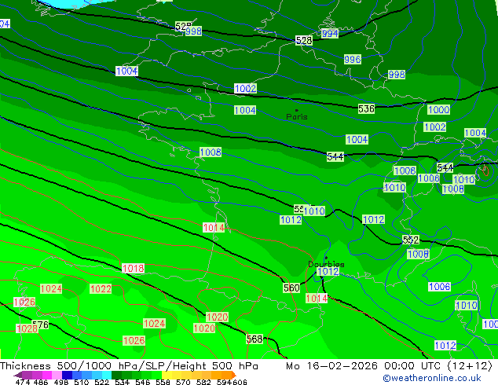The width and height of the screenshot is (498, 385).
Task: Click the 1012 label directly beneath Dourbies
Action: pyautogui.click(x=328, y=272)
